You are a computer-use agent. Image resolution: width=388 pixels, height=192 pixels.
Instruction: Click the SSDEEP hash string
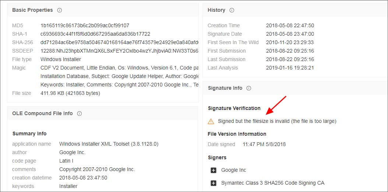tap(120, 51)
